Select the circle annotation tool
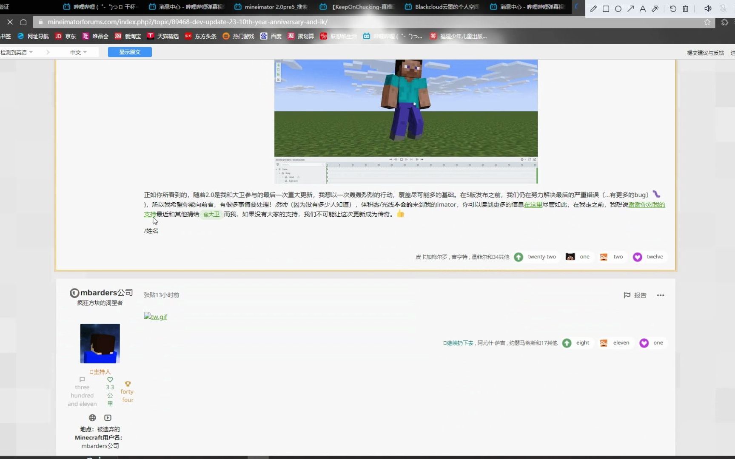The width and height of the screenshot is (735, 459). tap(618, 8)
